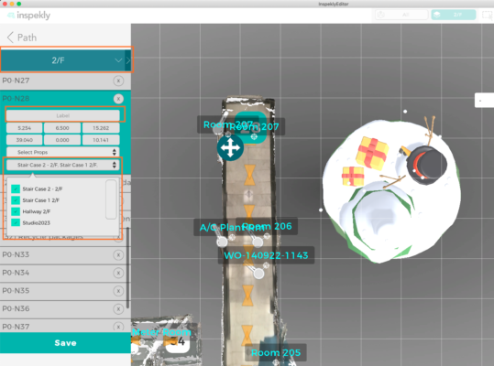Open the 2/F floor dropdown
494x366 pixels.
[63, 60]
